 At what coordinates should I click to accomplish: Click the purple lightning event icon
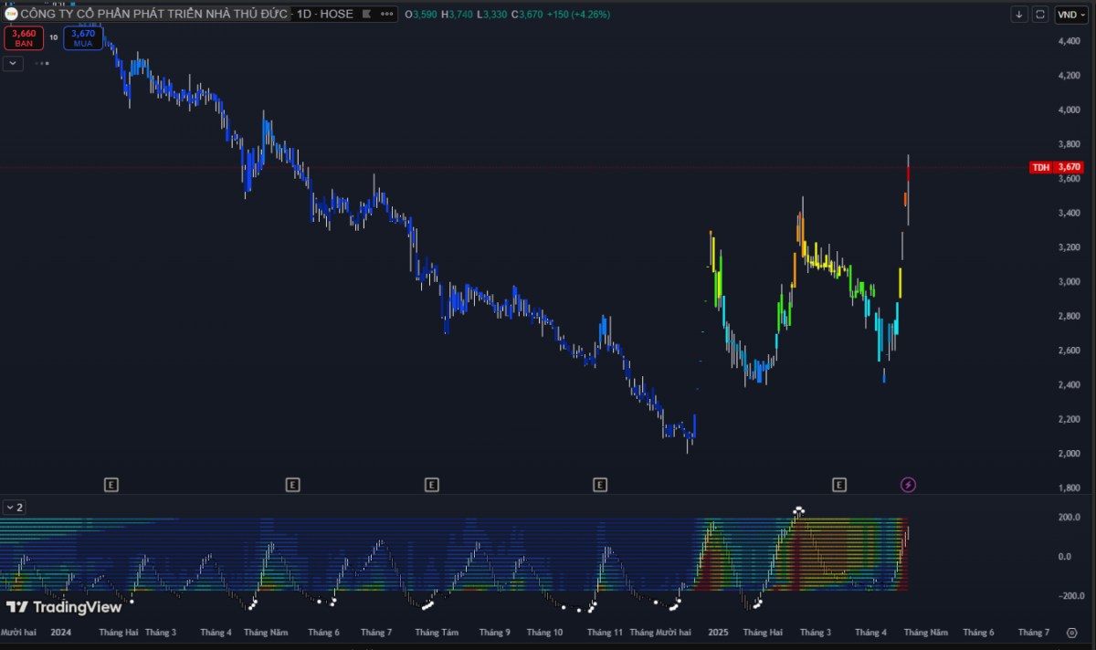908,485
